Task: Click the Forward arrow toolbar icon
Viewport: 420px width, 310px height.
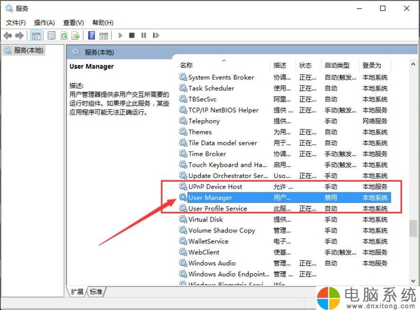Action: click(x=19, y=35)
